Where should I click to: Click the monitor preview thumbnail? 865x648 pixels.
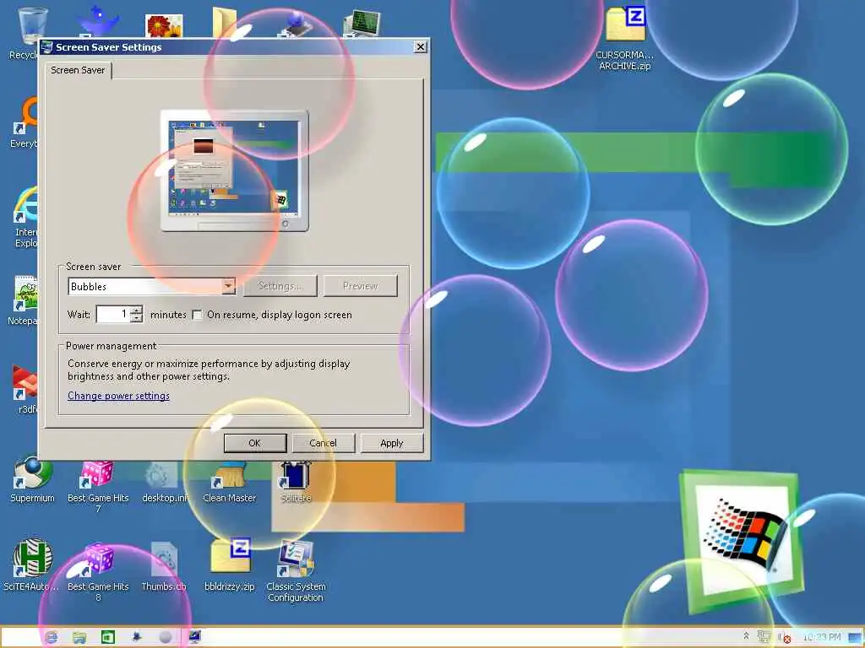tap(235, 170)
